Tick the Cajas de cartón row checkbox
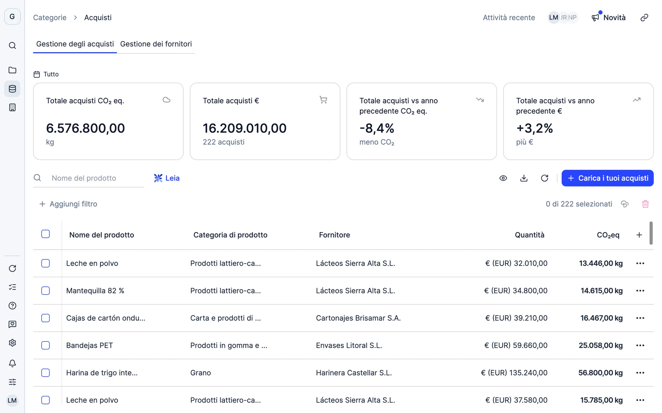 [x=46, y=318]
